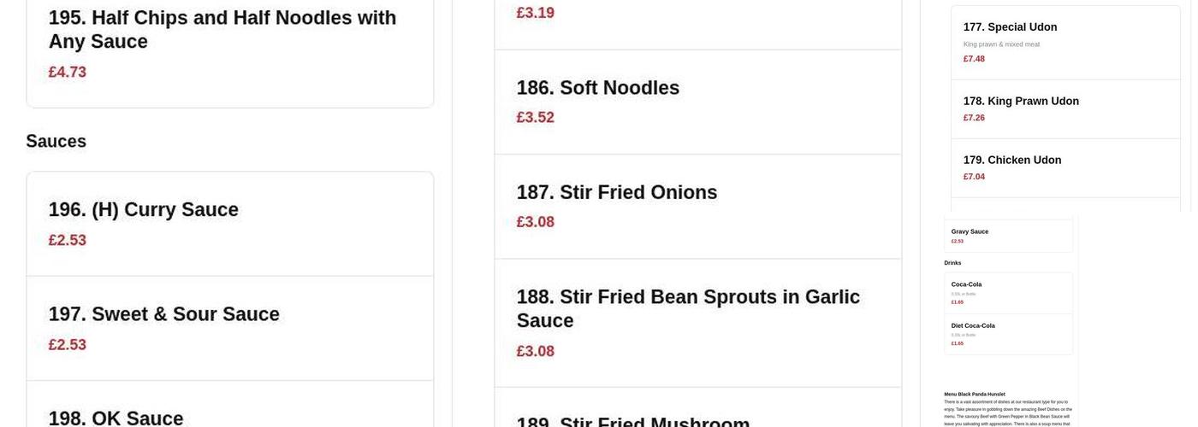Choose 178. King Prawn Udon
The width and height of the screenshot is (1198, 427).
(x=1021, y=102)
